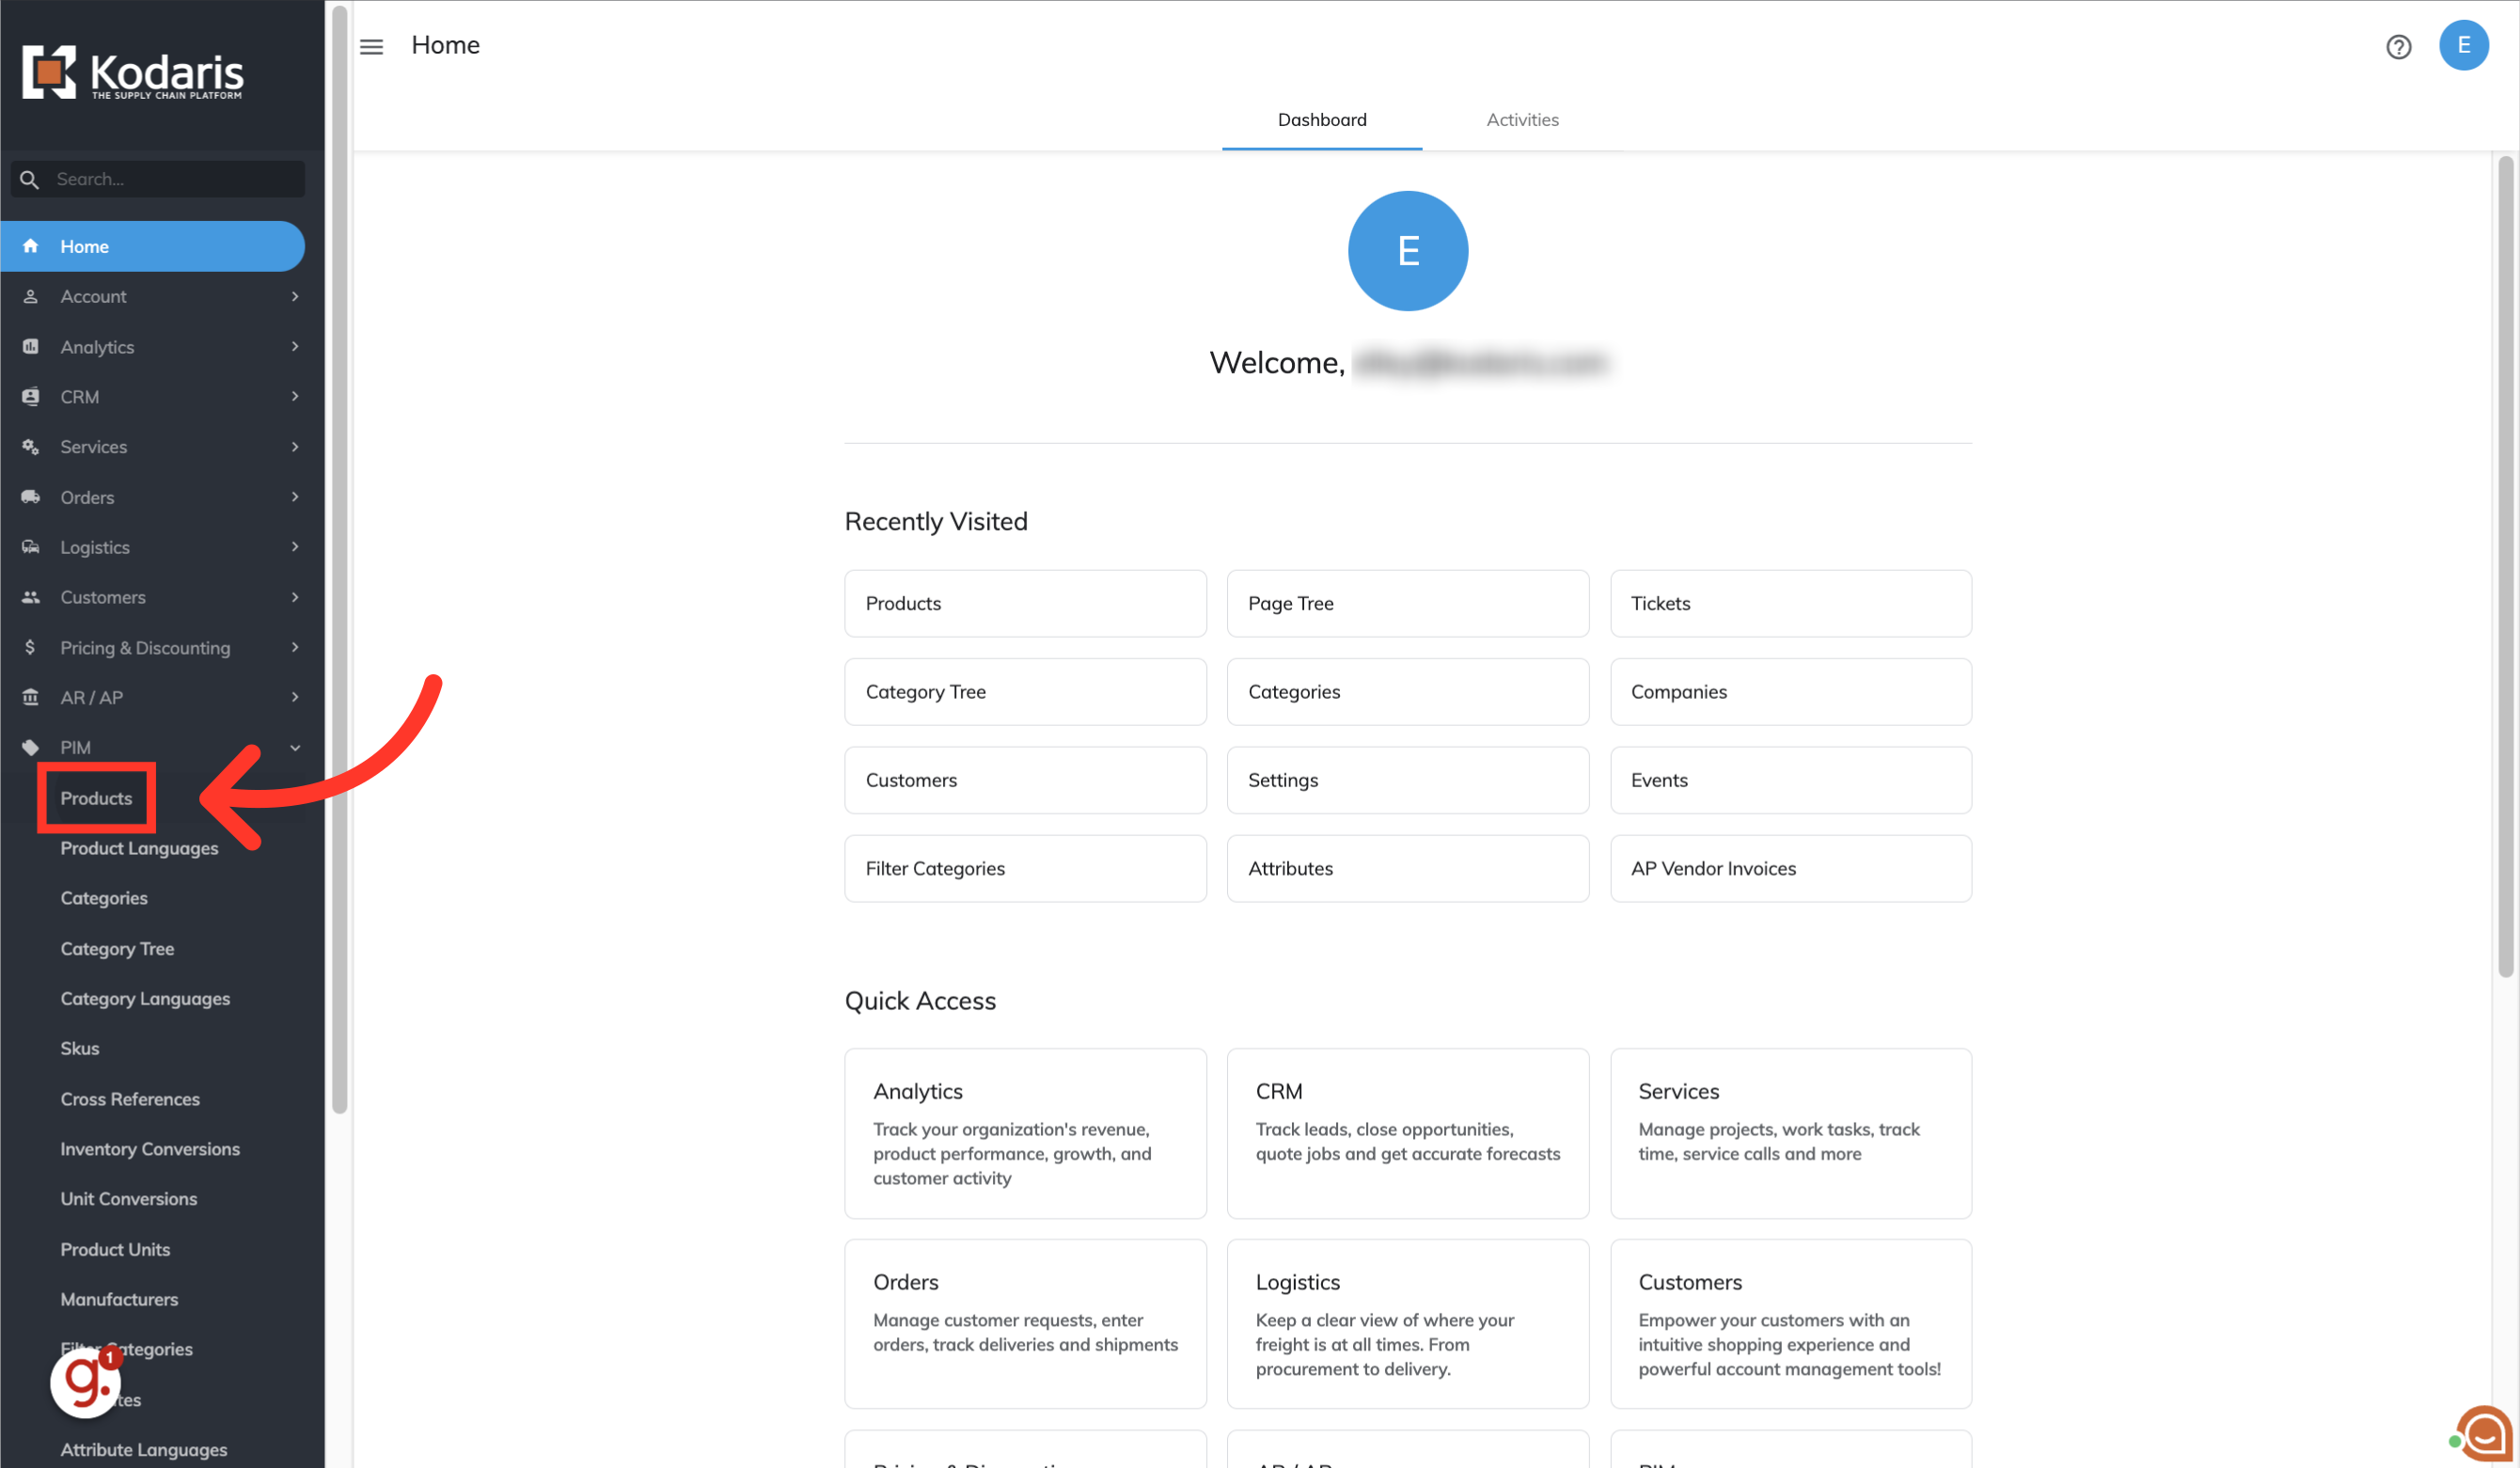The width and height of the screenshot is (2520, 1468).
Task: Expand the CRM sidebar menu
Action: (80, 397)
